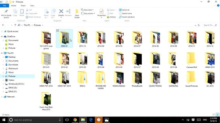
Task: Open Task View on taskbar
Action: click(x=67, y=120)
